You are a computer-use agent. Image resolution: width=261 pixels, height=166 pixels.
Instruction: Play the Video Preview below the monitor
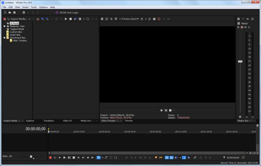tap(162, 110)
